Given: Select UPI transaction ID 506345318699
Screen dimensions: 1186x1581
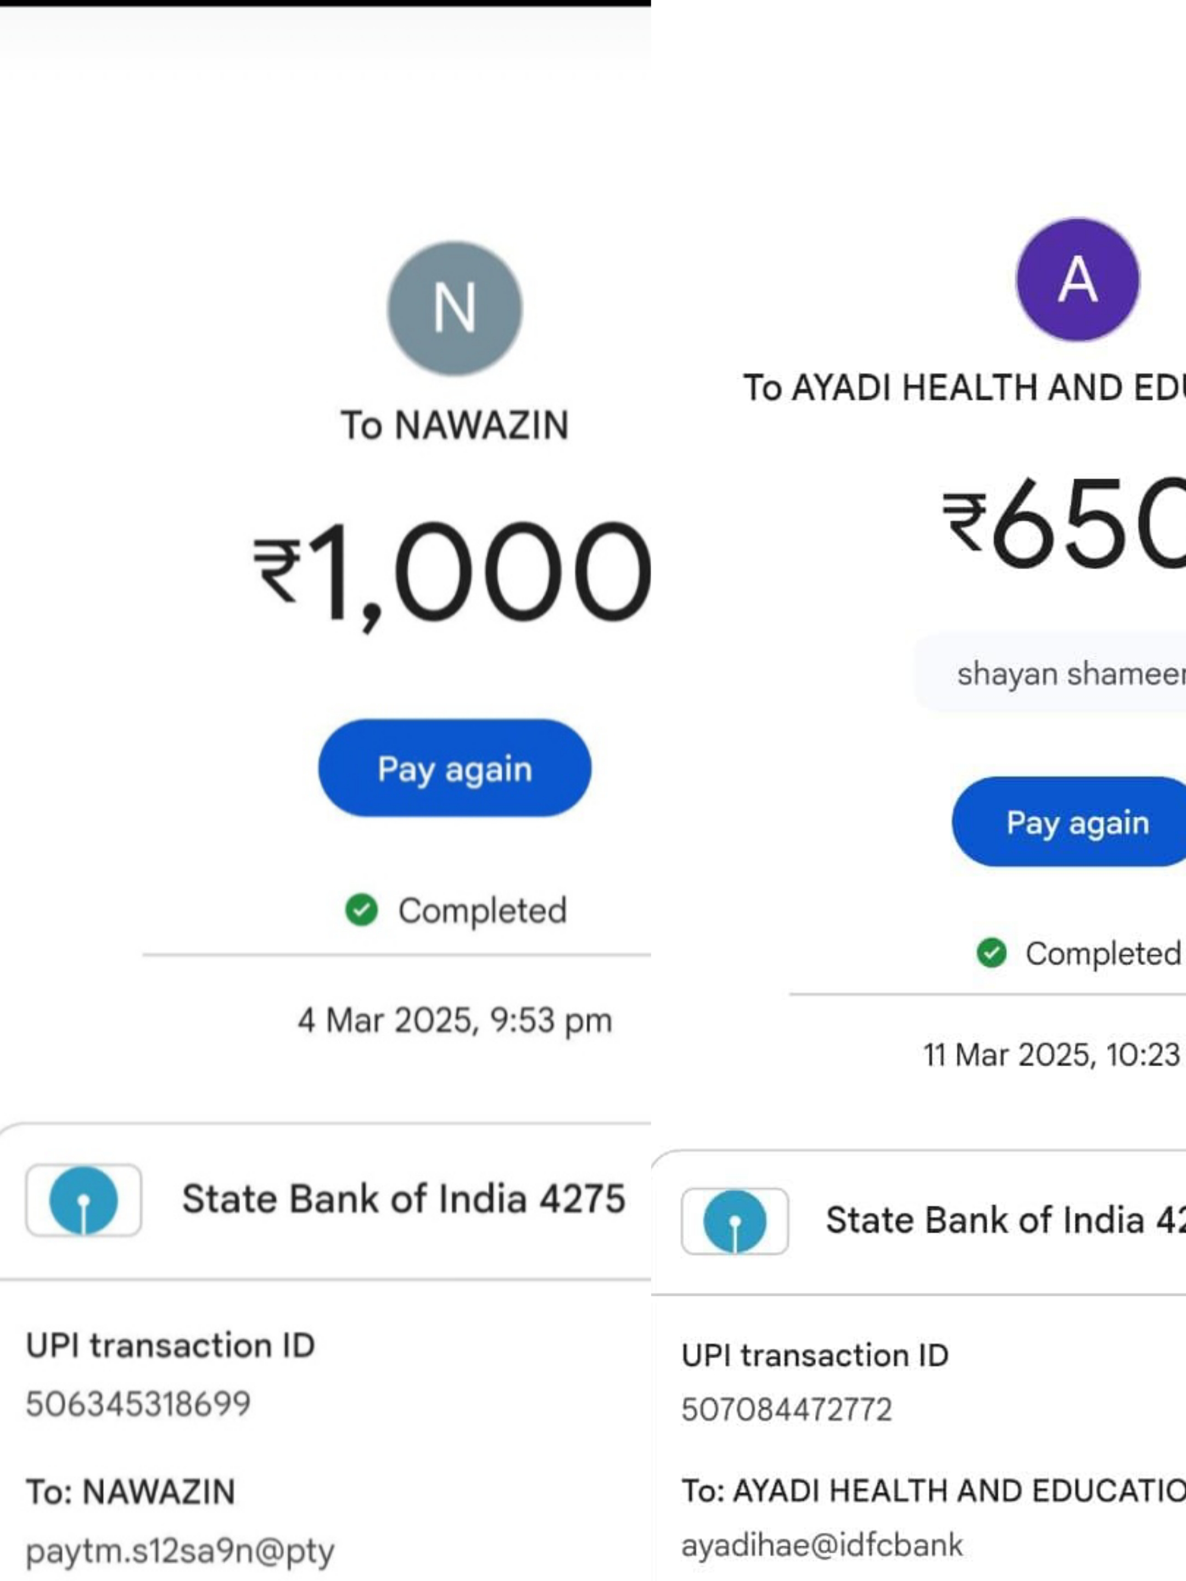Looking at the screenshot, I should (139, 1403).
